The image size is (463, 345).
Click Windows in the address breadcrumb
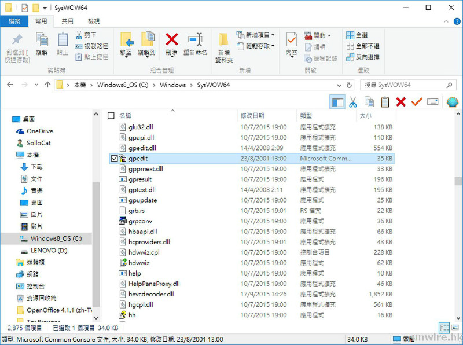coord(172,85)
